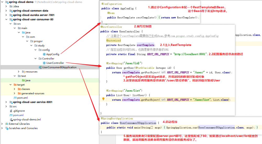Click the "/user/list" GetMapping string
Screen dimensions: 262x144
[133, 91]
